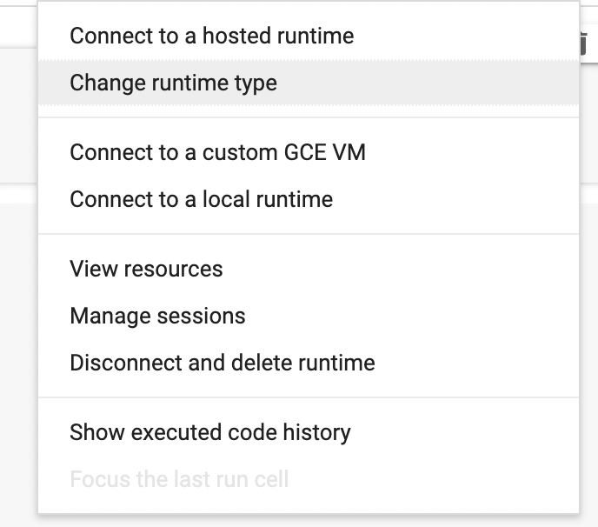
Task: View the executed code history entry
Action: tap(209, 433)
